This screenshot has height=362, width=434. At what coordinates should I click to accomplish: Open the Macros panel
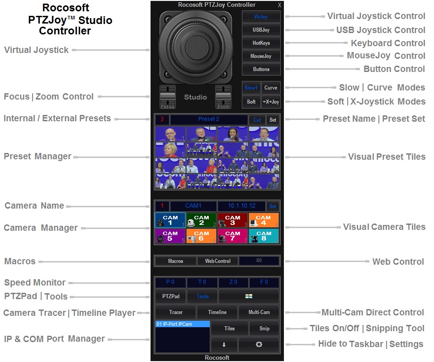[x=175, y=261]
